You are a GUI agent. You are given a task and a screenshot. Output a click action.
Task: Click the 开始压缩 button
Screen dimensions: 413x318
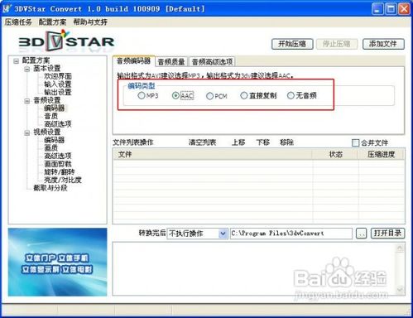coord(292,44)
